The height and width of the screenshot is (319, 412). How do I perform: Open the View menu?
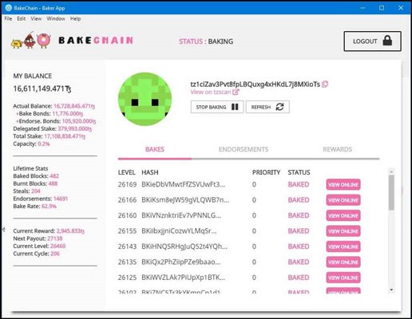tap(36, 18)
